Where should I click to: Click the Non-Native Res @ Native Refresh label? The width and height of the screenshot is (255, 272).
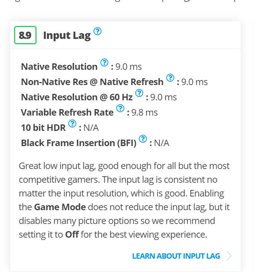92,82
